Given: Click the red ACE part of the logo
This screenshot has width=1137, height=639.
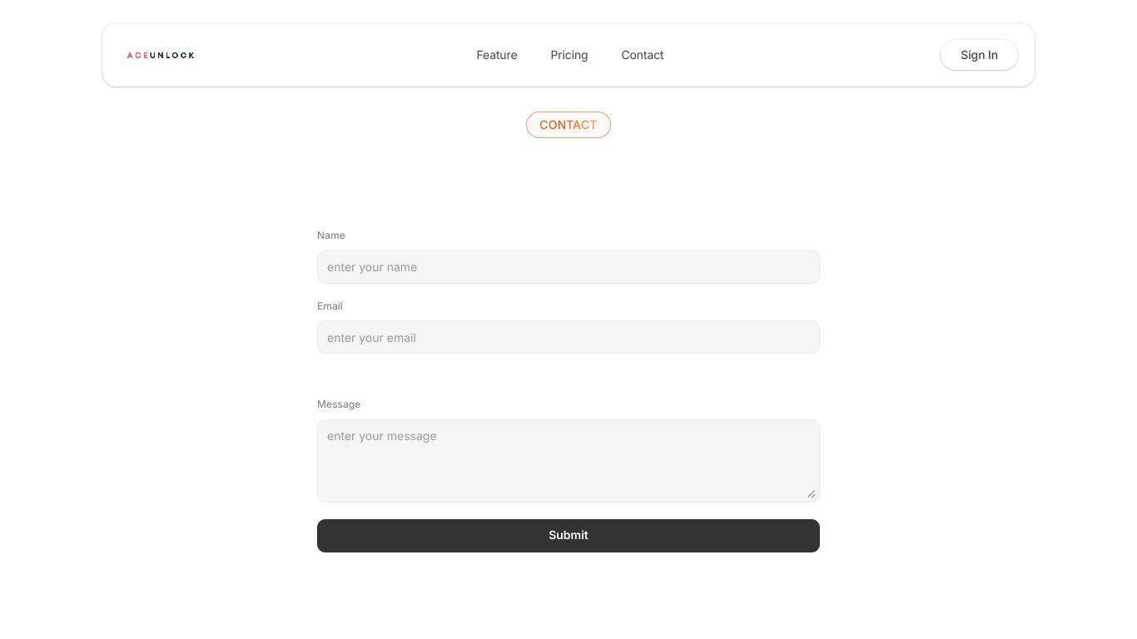Looking at the screenshot, I should [137, 55].
